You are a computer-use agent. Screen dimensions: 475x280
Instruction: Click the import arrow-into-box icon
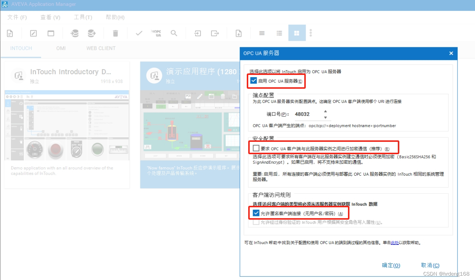point(197,33)
